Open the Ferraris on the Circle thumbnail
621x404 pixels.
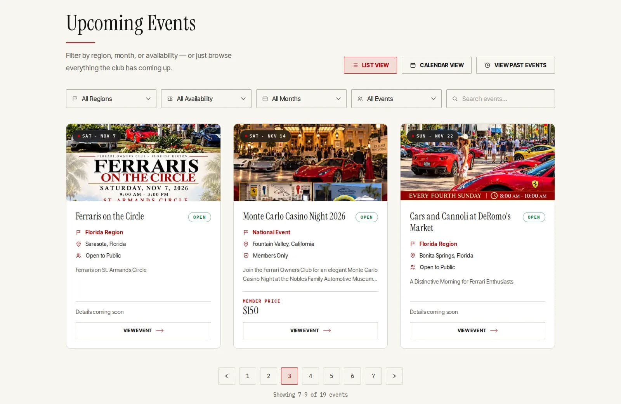(x=143, y=162)
